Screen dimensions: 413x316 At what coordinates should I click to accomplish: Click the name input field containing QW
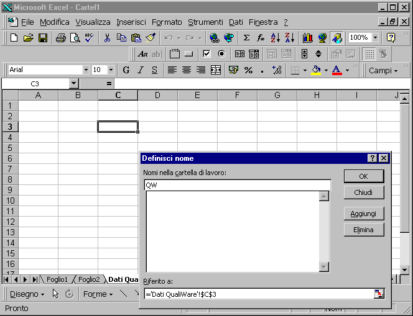click(x=236, y=184)
